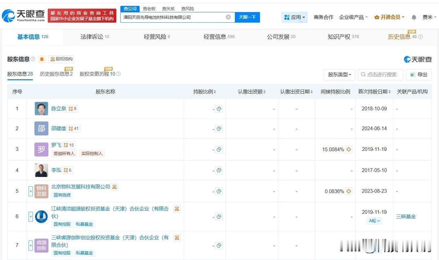Select 股权变更历程 sub-tab
Image resolution: width=439 pixels, height=260 pixels.
(98, 74)
